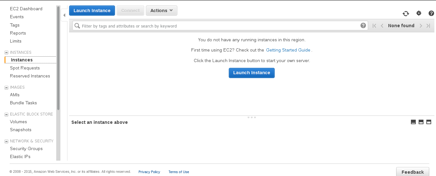Collapse the INSTANCES section in the sidebar

coord(6,52)
